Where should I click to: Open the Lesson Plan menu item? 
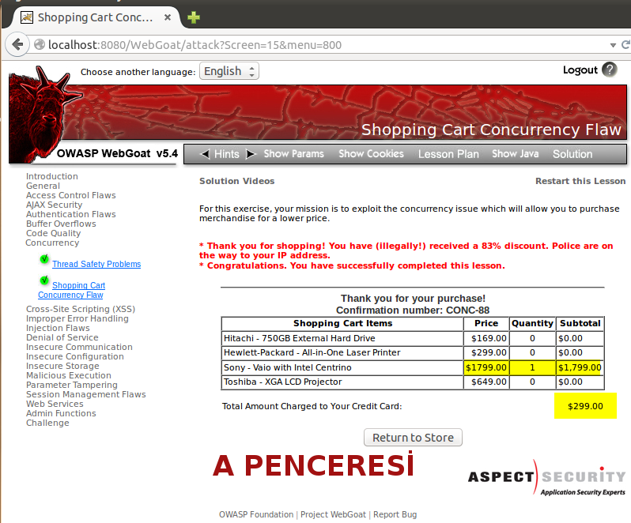pyautogui.click(x=448, y=154)
